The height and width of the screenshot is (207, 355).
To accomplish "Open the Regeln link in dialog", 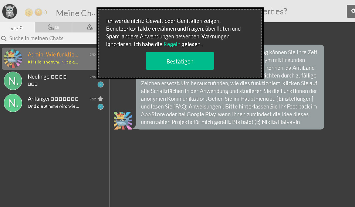I will (x=172, y=44).
